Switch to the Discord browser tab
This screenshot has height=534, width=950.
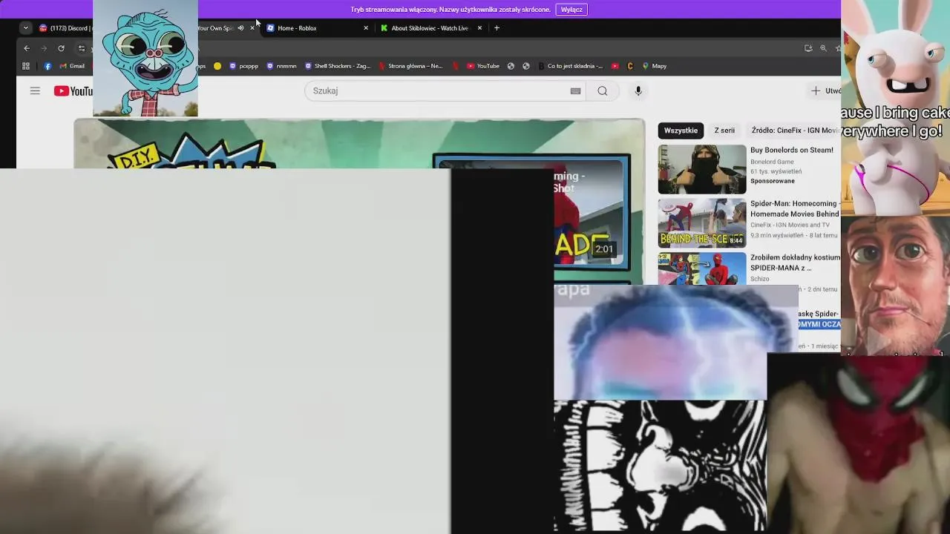(x=66, y=28)
